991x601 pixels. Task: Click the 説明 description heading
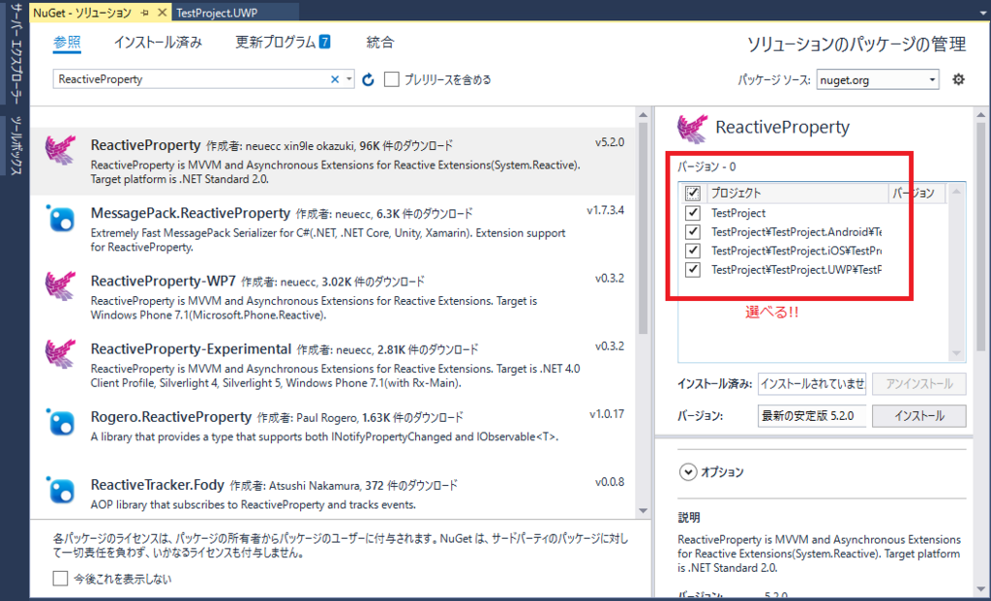[x=689, y=518]
